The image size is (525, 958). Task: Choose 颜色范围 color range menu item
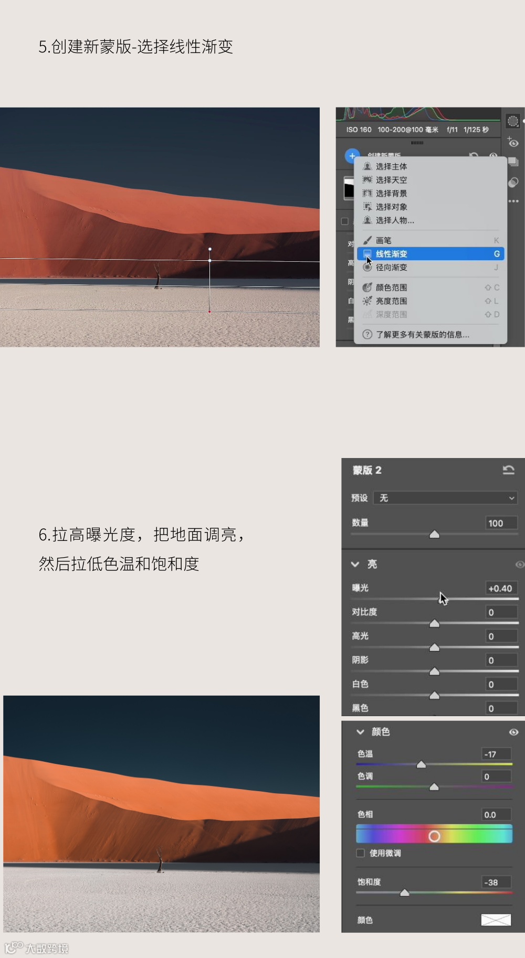[x=430, y=288]
